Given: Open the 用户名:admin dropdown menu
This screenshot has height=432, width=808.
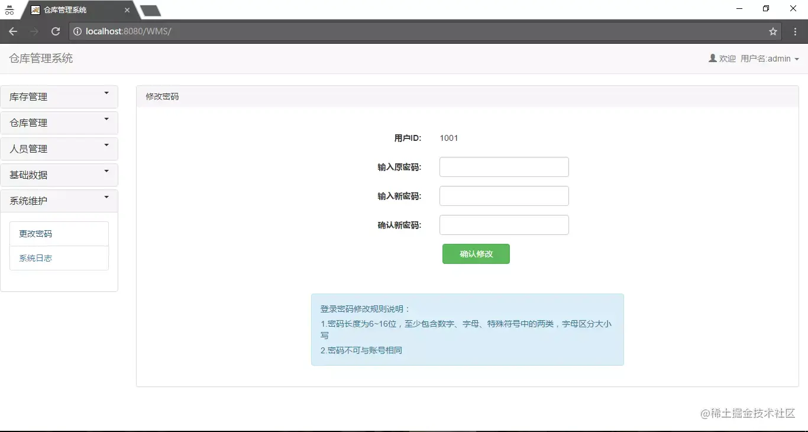Looking at the screenshot, I should [x=770, y=59].
